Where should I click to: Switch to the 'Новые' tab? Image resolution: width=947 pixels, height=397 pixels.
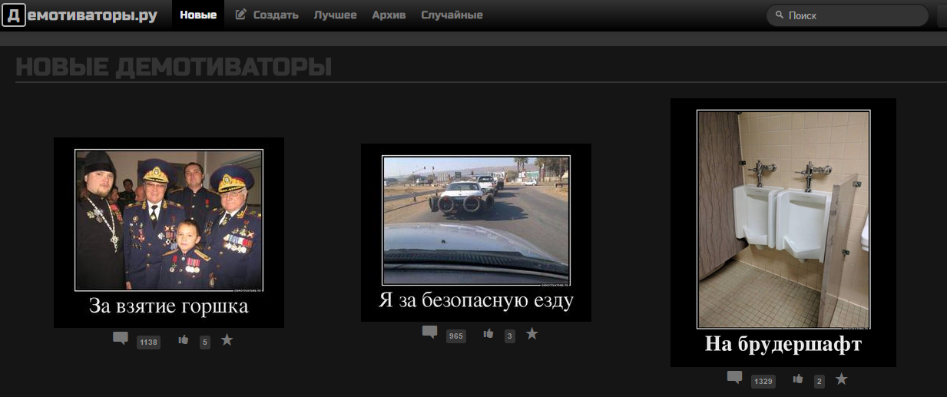click(198, 15)
